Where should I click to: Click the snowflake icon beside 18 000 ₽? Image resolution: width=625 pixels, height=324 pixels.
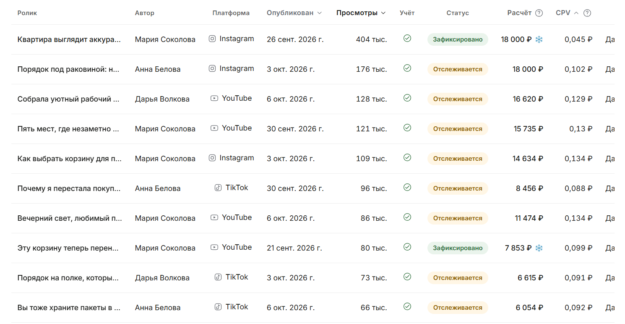[x=539, y=39]
